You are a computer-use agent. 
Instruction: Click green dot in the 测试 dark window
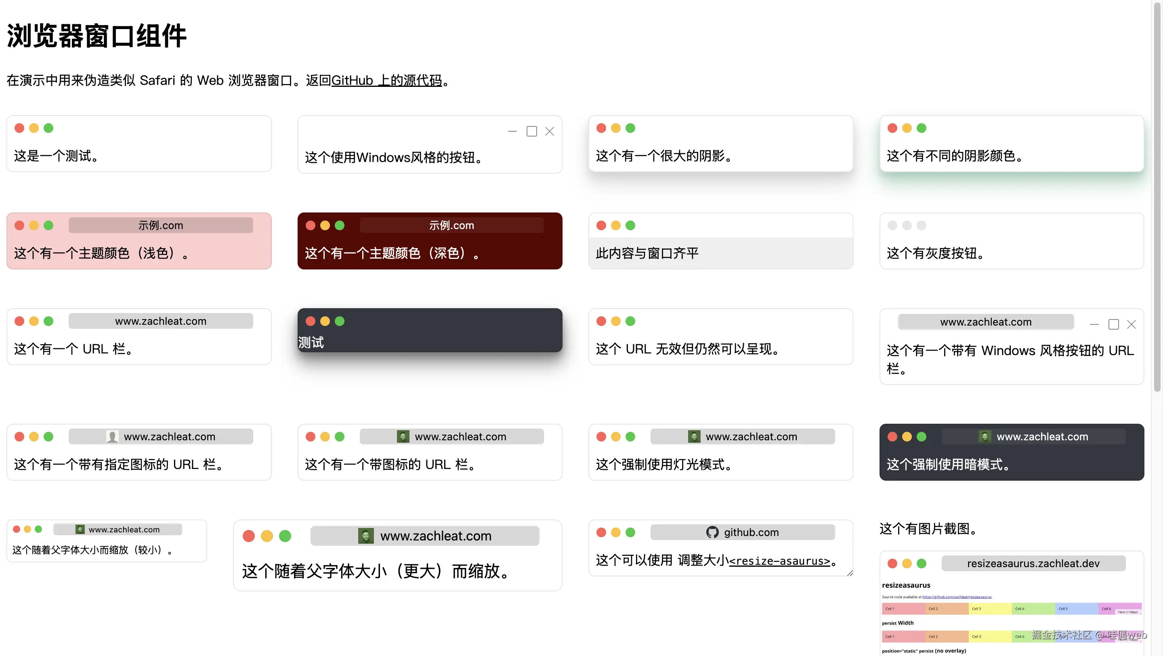tap(340, 321)
